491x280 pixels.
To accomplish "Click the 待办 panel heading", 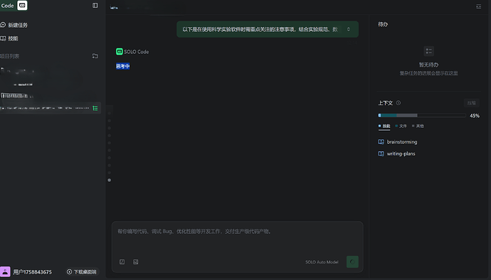I will [383, 24].
